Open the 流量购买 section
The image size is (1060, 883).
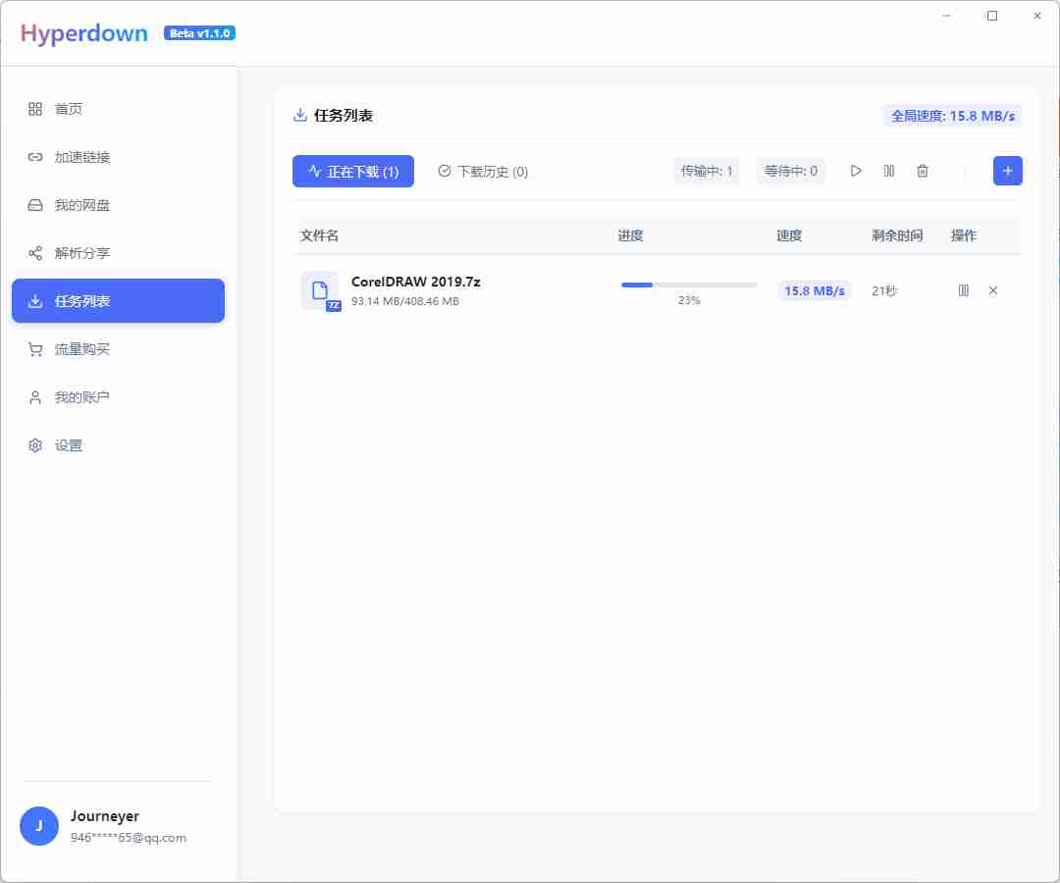pyautogui.click(x=81, y=348)
